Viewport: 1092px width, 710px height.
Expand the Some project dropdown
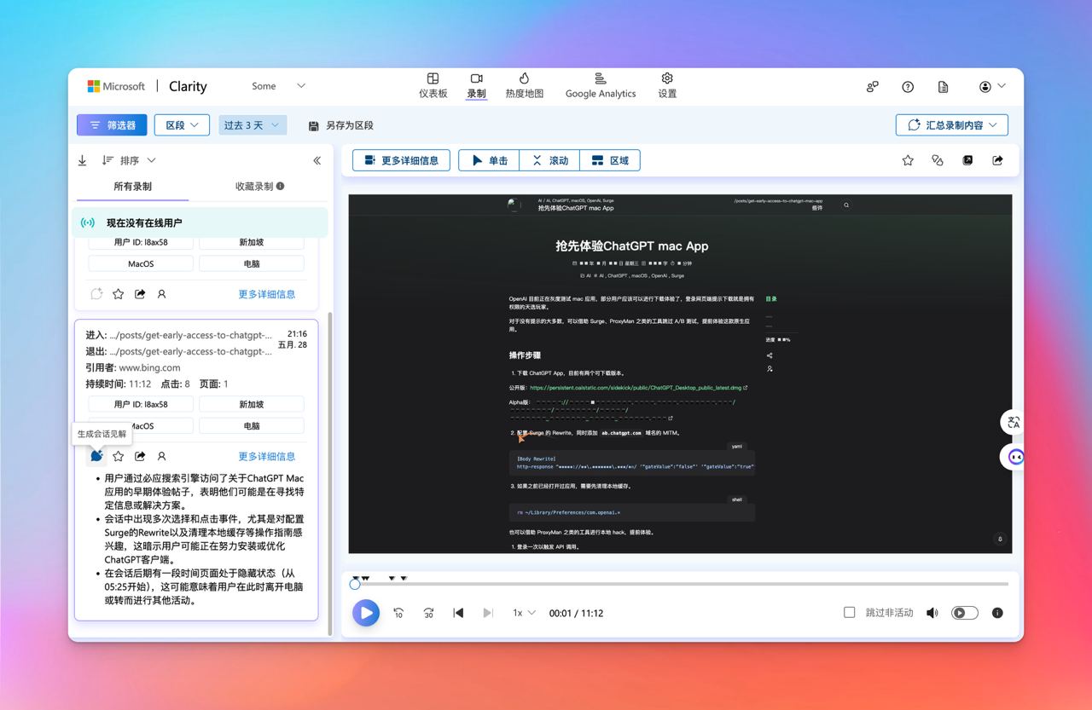[278, 86]
